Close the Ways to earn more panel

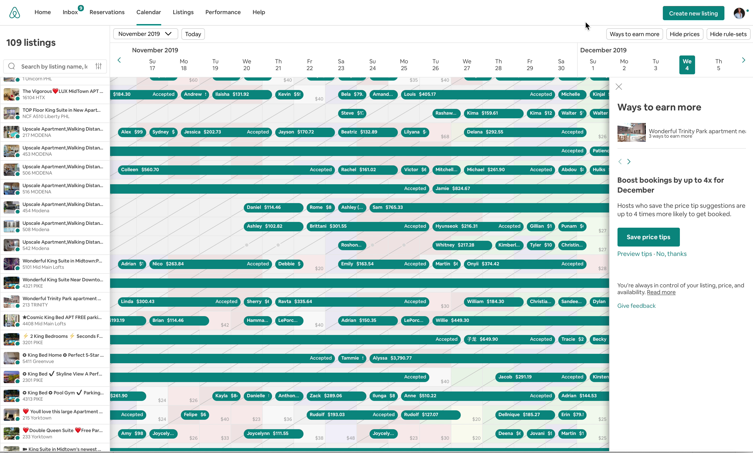619,87
